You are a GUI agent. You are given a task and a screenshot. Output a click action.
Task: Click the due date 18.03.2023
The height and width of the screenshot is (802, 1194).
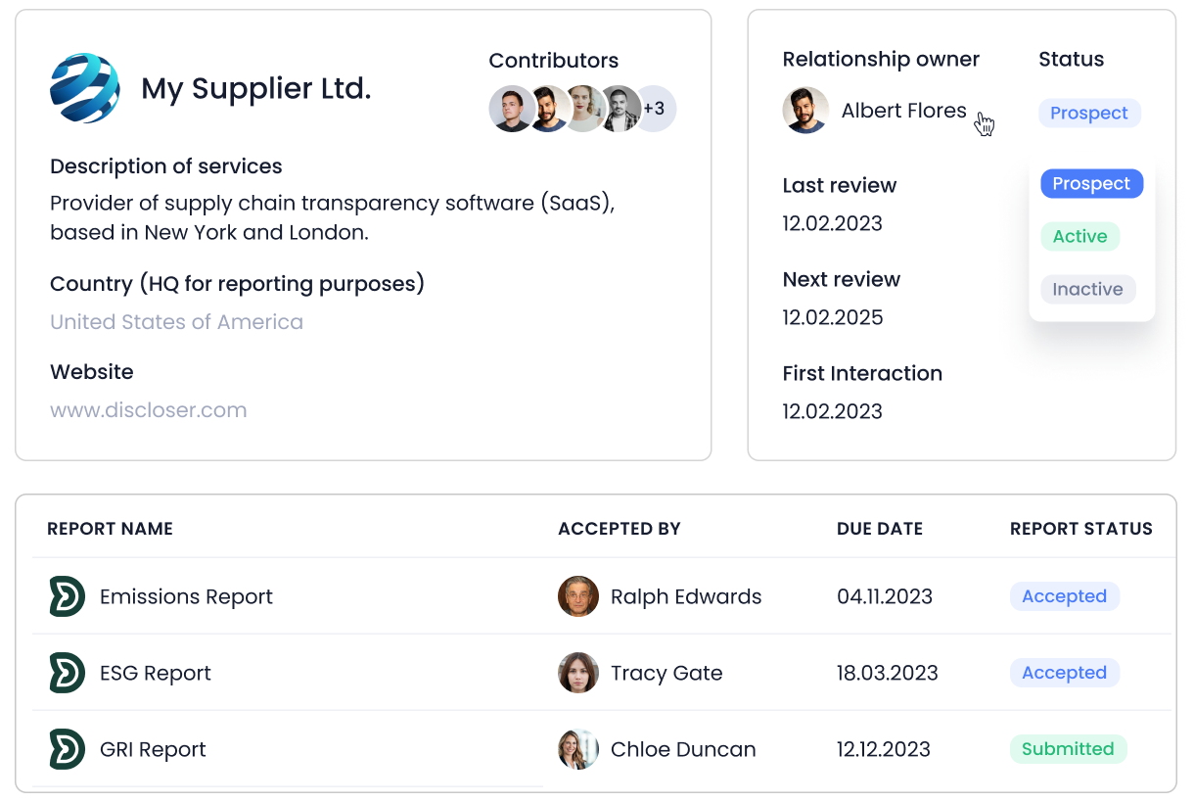pyautogui.click(x=888, y=673)
